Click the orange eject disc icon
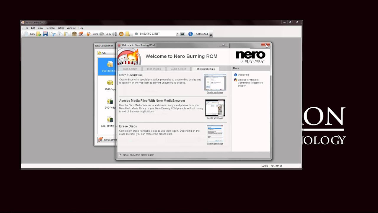This screenshot has height=213, width=378. tap(121, 34)
